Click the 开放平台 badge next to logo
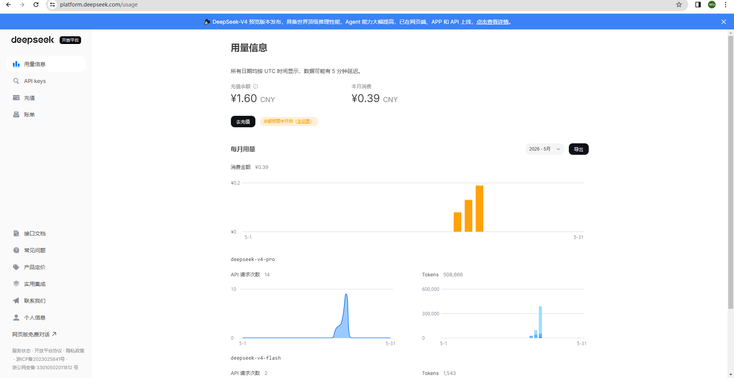The image size is (734, 378). (x=70, y=40)
